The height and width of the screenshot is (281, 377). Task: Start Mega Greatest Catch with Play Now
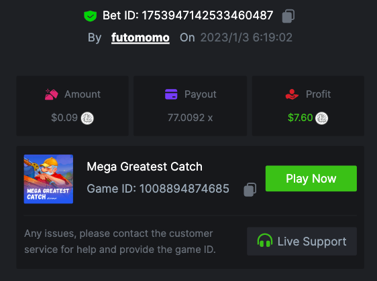point(311,179)
